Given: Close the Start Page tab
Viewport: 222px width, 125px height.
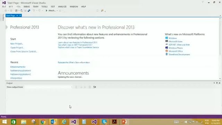Looking at the screenshot, I should (x=20, y=15).
